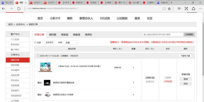Open the share icon in toolbar
Image resolution: width=204 pixels, height=102 pixels.
point(193,9)
